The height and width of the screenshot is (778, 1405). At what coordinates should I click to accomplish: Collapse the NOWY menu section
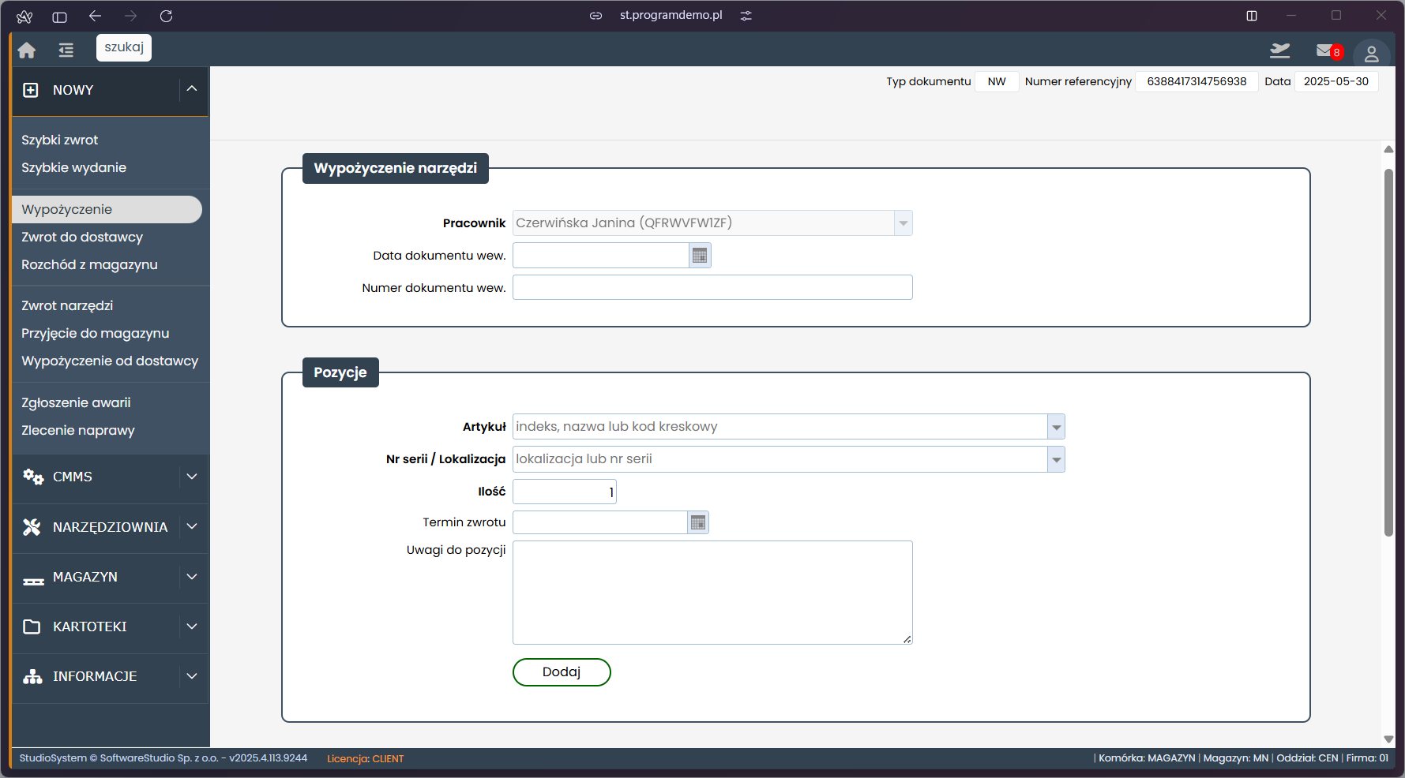[191, 89]
